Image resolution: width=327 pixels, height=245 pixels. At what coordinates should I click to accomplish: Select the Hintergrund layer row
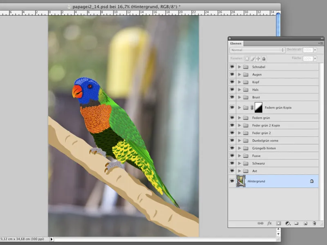273,181
